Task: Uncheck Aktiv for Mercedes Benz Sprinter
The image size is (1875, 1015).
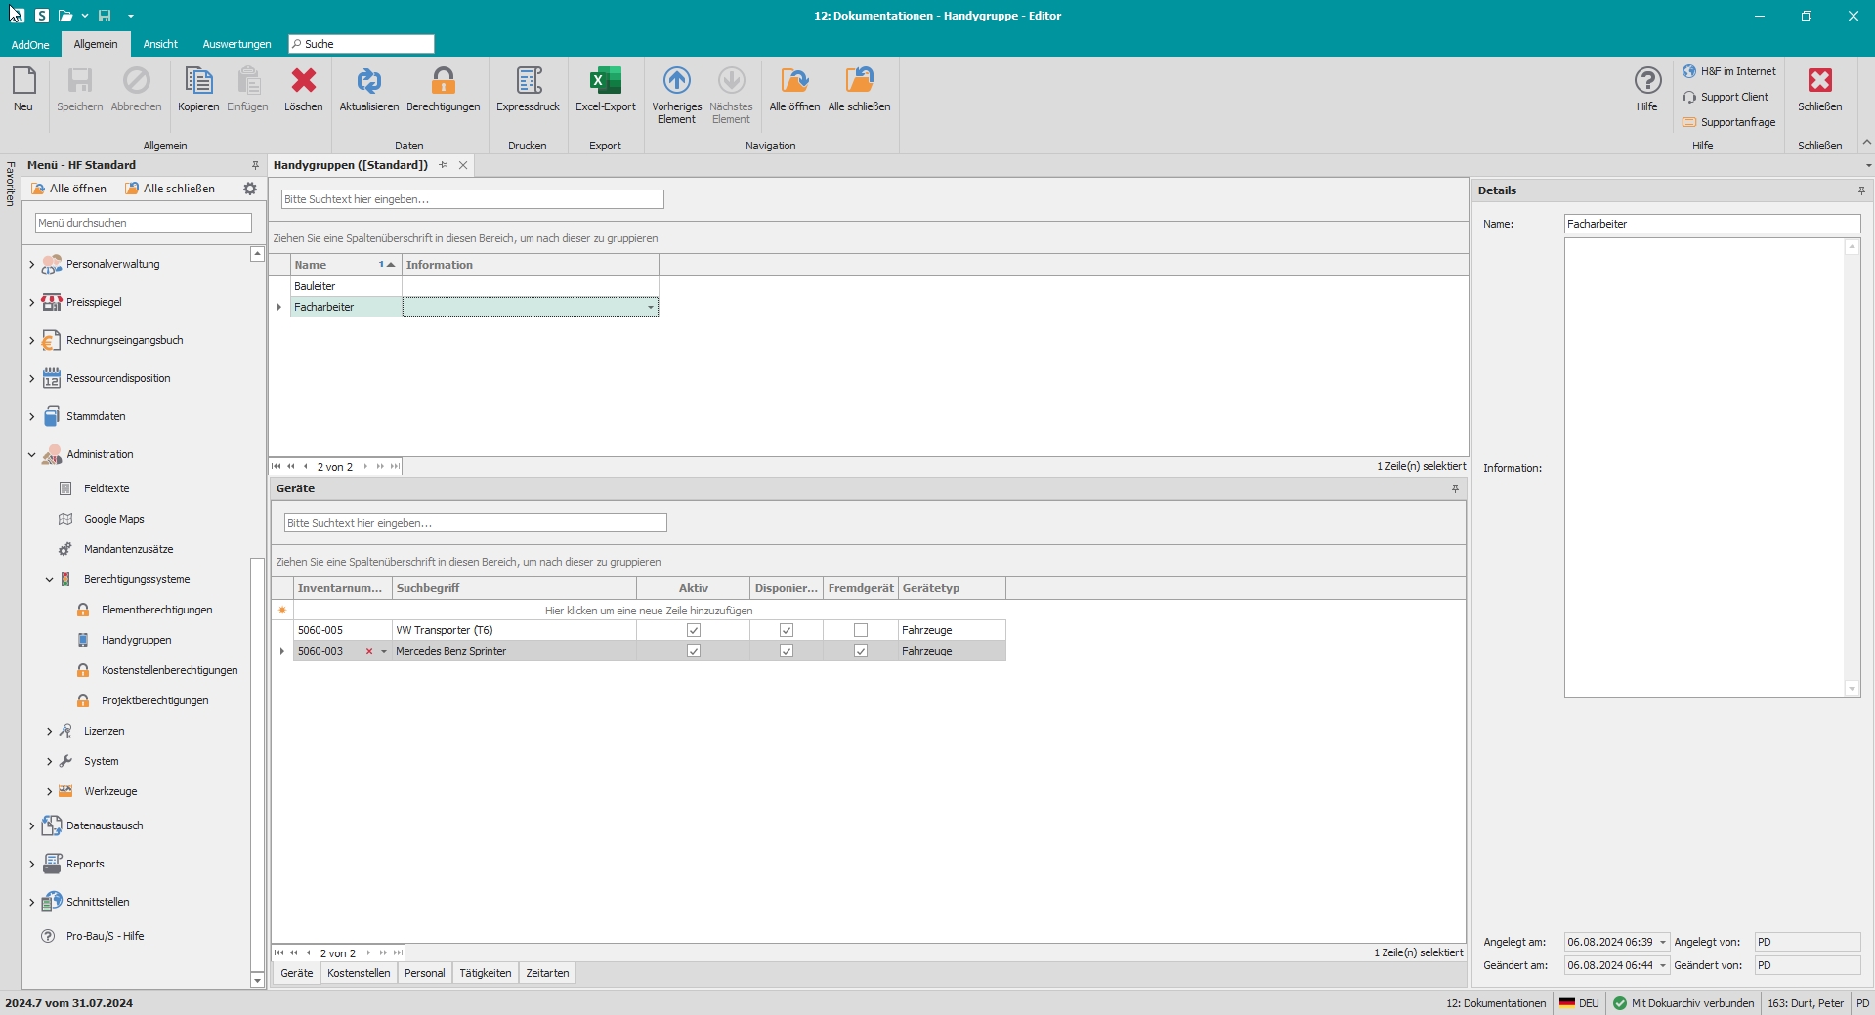Action: tap(694, 652)
